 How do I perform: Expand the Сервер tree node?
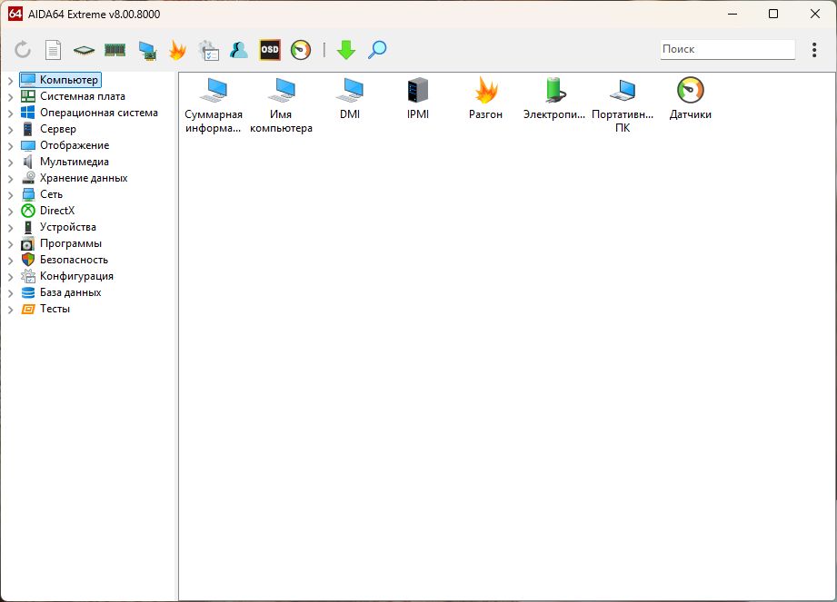[x=10, y=130]
